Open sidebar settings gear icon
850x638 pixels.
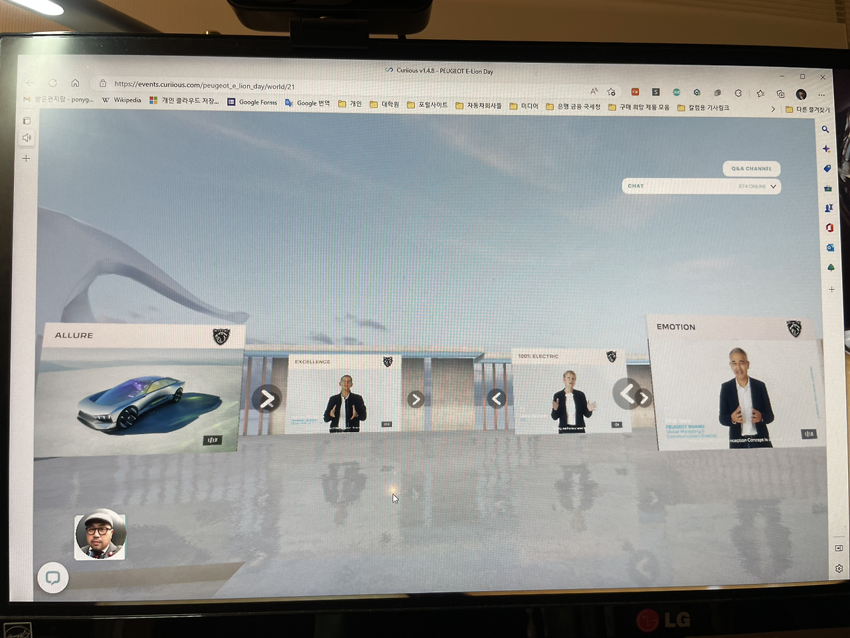[839, 569]
